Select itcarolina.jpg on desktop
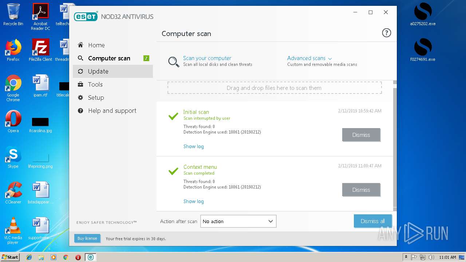The height and width of the screenshot is (262, 466). (40, 125)
